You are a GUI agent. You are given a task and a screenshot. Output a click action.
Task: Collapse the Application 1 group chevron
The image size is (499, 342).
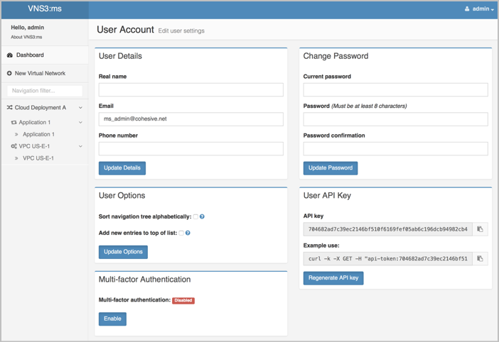80,122
